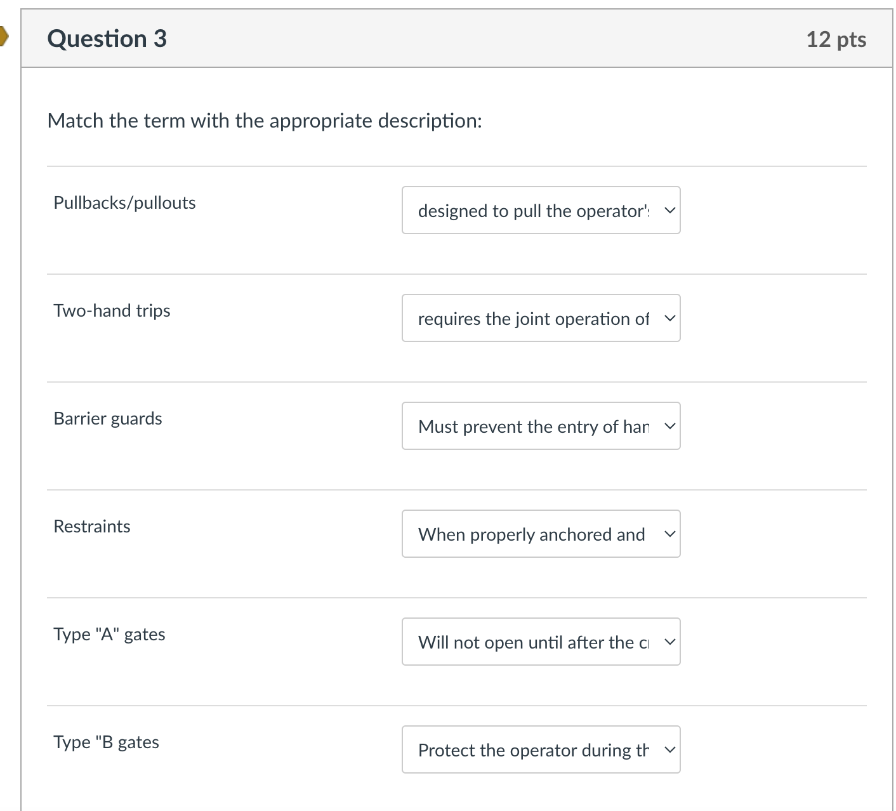Click the chevron on the Two-hand trips dropdown

point(669,318)
